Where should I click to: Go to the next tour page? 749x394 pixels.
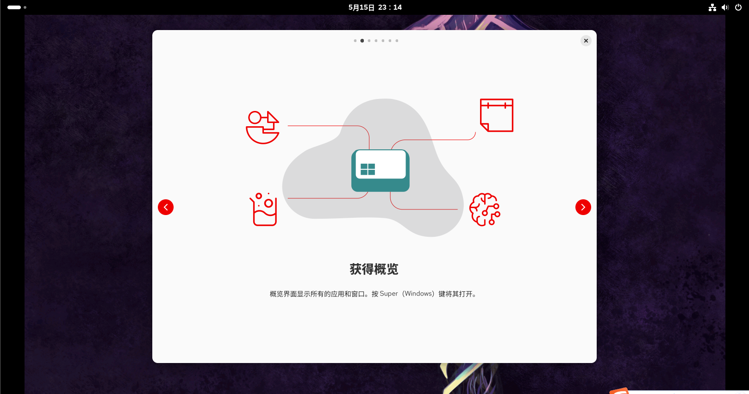tap(583, 207)
